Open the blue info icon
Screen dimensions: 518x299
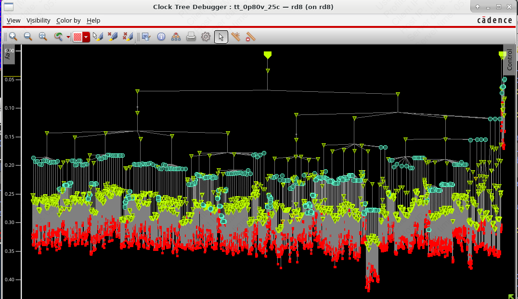(x=161, y=37)
